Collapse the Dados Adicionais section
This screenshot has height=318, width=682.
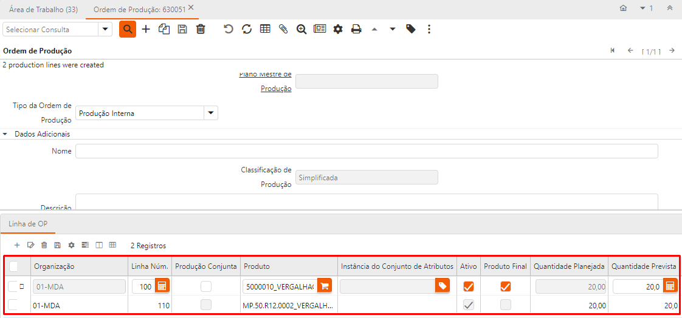pos(6,134)
